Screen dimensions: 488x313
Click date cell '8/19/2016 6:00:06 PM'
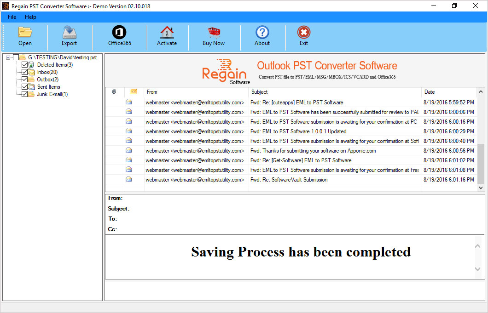pos(449,112)
